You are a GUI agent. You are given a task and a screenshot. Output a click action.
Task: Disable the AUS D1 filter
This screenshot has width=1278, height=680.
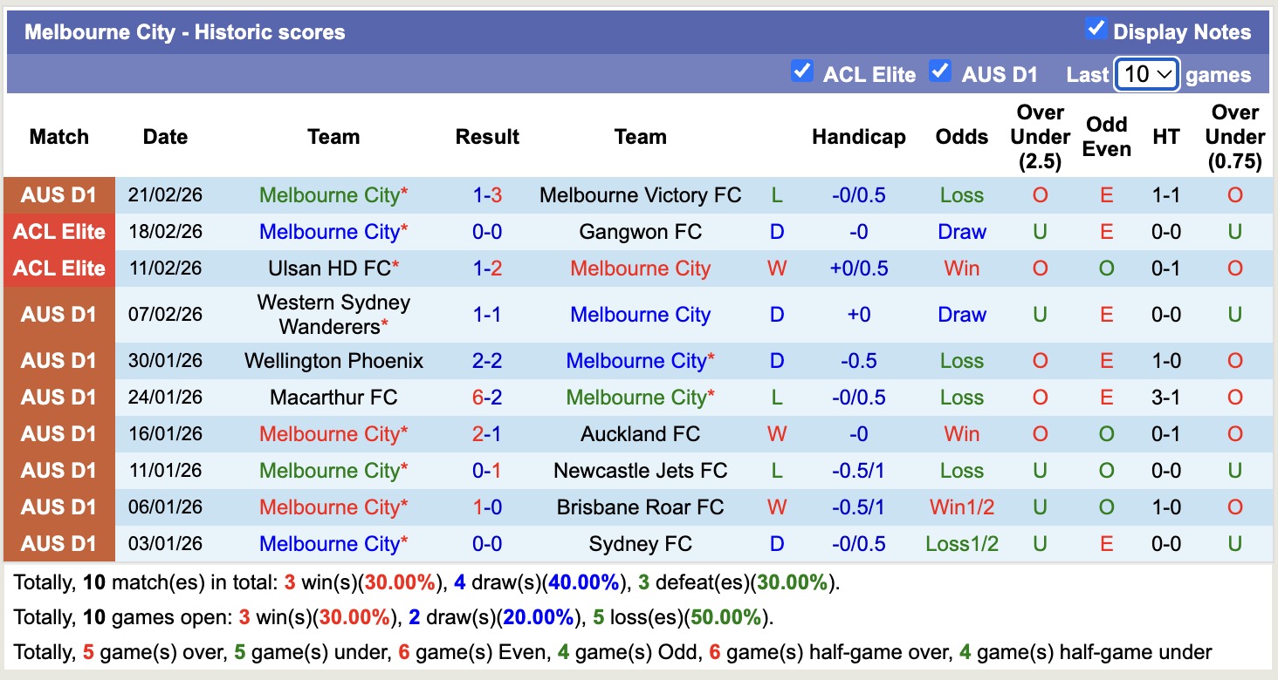pyautogui.click(x=940, y=73)
